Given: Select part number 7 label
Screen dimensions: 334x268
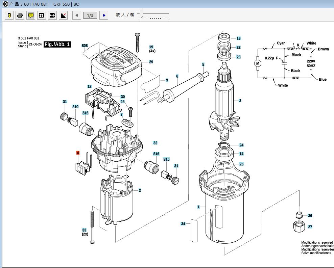Looking at the screenshot, I should pyautogui.click(x=122, y=114).
